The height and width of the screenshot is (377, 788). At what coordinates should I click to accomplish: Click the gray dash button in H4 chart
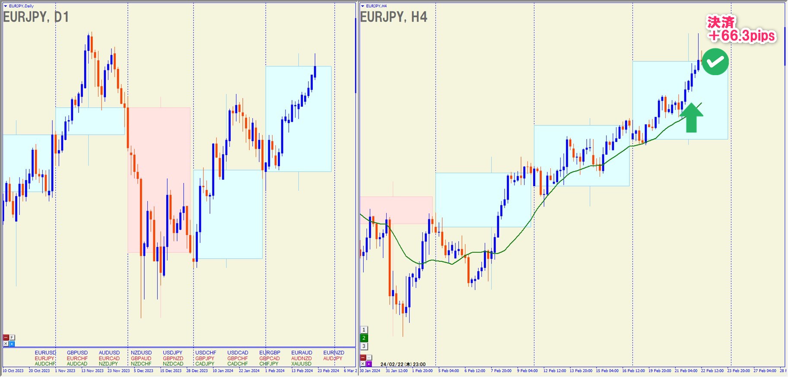(369, 358)
